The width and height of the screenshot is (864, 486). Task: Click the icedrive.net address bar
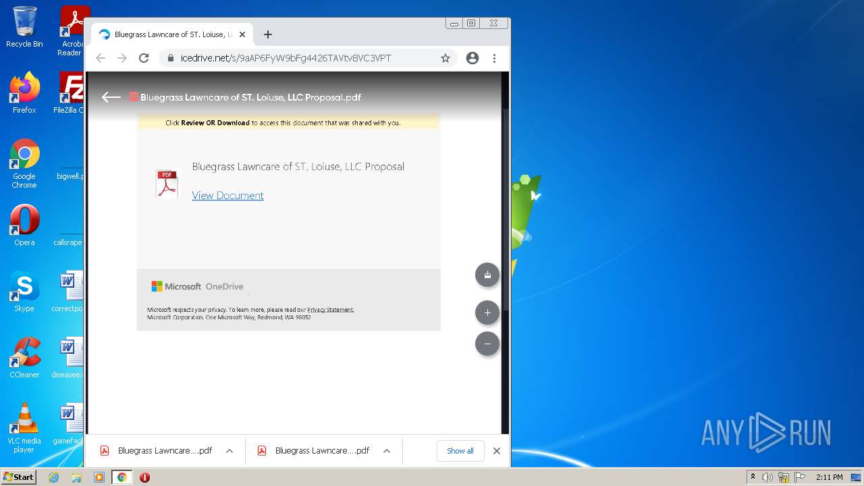click(x=308, y=58)
